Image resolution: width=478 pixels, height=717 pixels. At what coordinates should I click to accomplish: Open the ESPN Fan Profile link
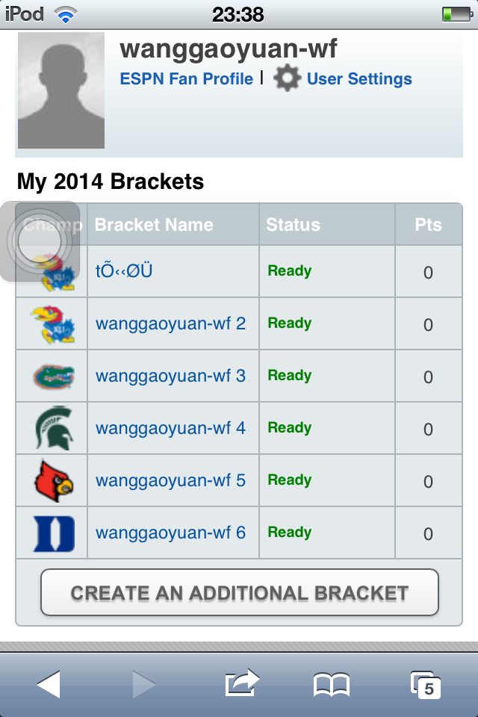186,79
